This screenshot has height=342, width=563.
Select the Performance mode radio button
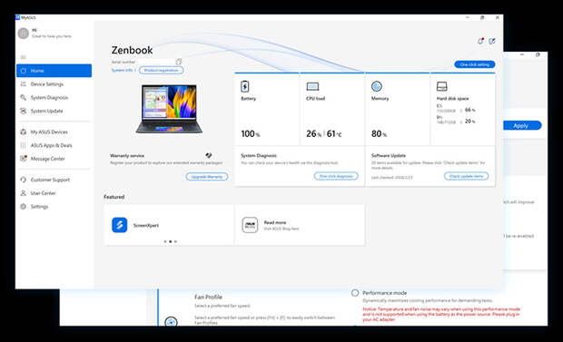pos(355,293)
